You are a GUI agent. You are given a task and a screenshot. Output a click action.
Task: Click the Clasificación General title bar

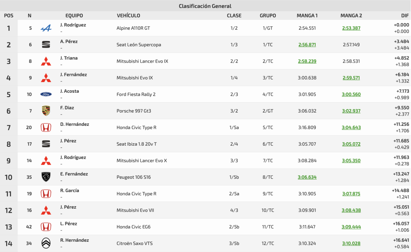coord(205,6)
